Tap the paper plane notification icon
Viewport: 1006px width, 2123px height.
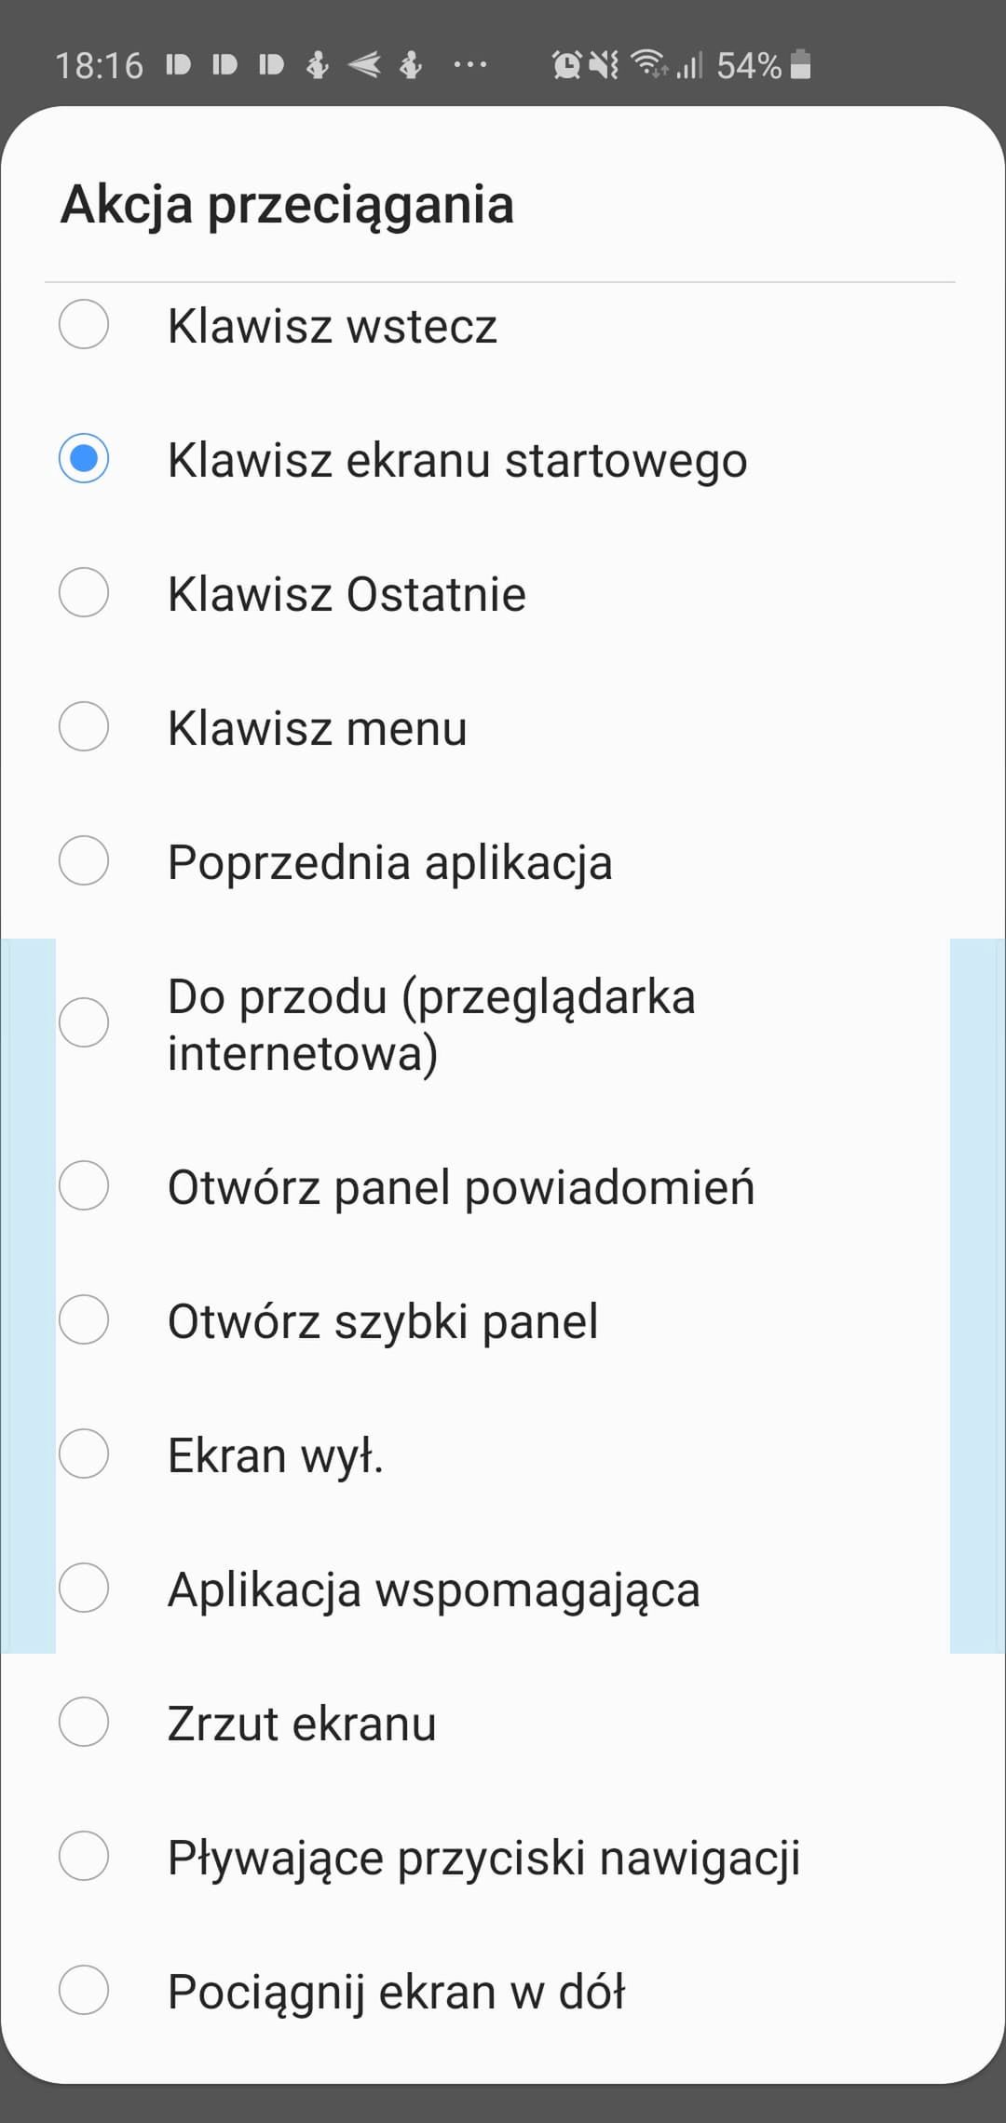click(x=364, y=64)
